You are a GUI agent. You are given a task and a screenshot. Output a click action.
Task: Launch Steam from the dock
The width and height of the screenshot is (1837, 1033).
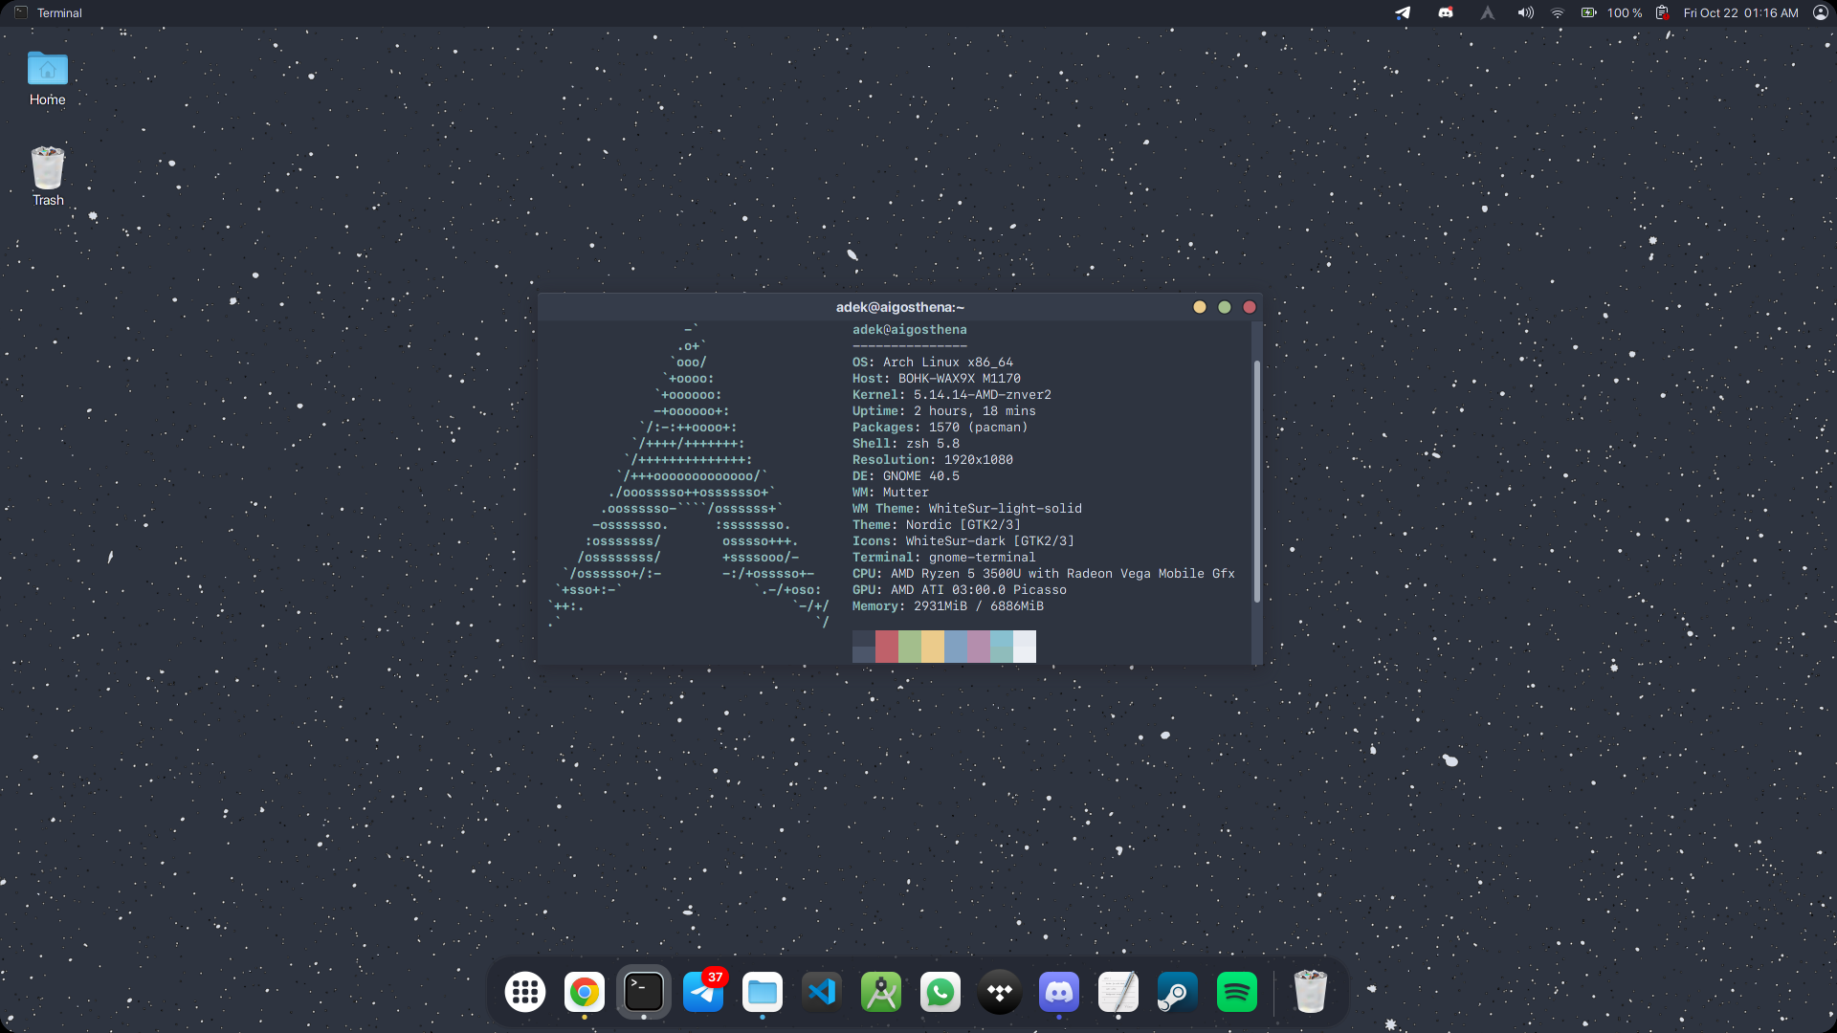1177,992
